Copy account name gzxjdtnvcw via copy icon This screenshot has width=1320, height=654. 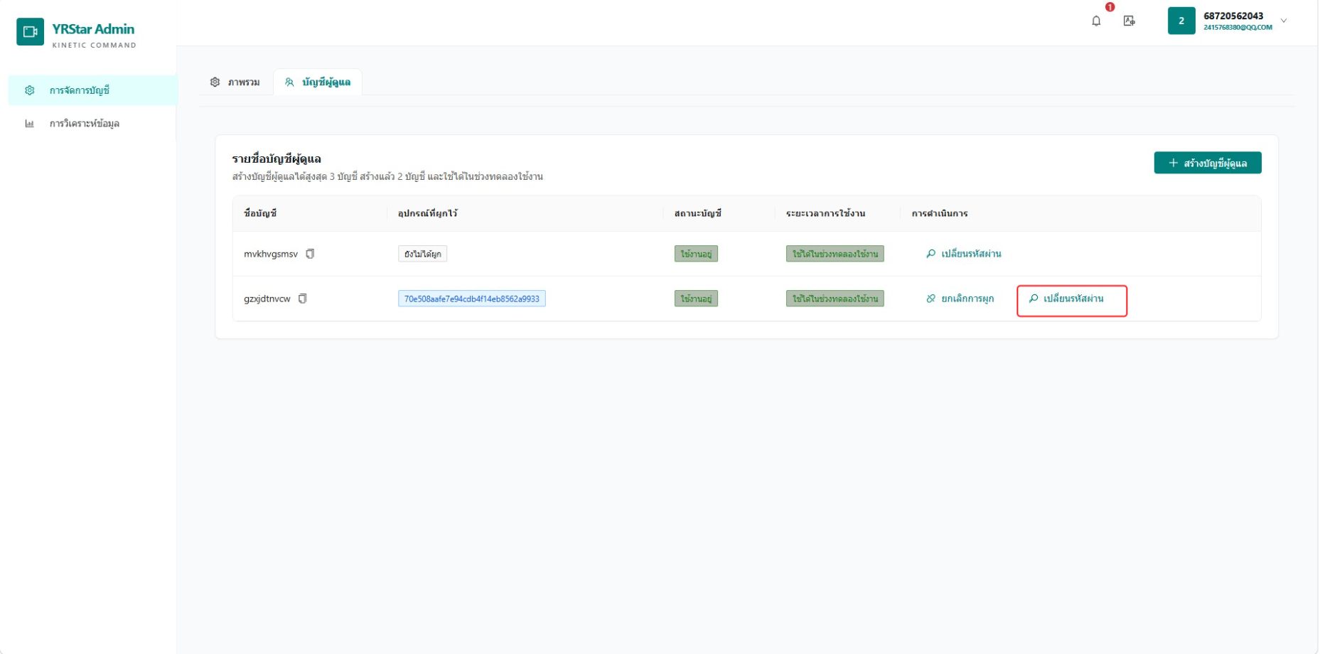pyautogui.click(x=303, y=299)
